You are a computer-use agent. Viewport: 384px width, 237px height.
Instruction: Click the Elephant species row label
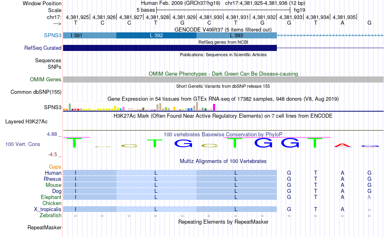coord(51,197)
